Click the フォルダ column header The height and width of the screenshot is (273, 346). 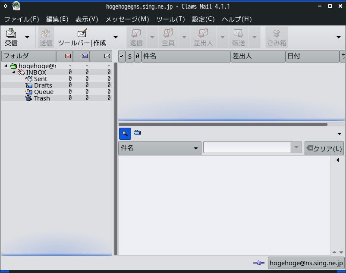[28, 56]
